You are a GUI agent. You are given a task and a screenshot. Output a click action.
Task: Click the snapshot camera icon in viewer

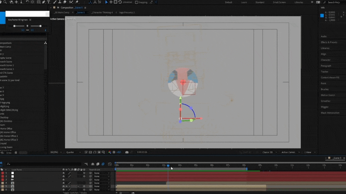pyautogui.click(x=127, y=152)
